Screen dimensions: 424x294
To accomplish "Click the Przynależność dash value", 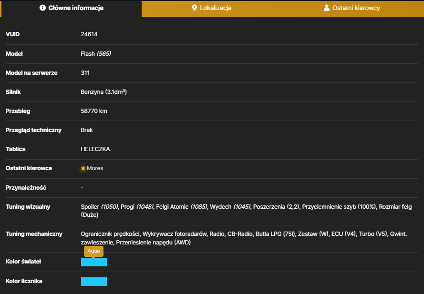I will tap(82, 188).
